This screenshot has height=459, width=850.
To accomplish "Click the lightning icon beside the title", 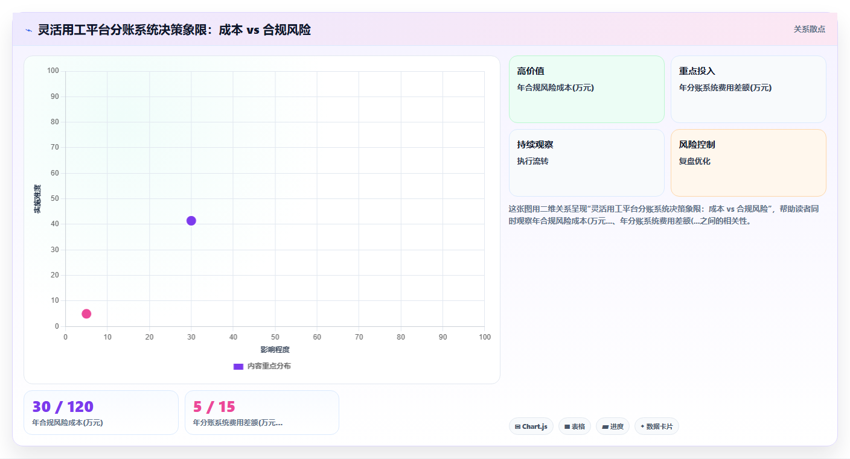I will point(28,30).
